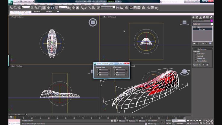This screenshot has height=125, width=222.
Task: Choose the Rectangular Selection Region tool
Action: click(x=40, y=8)
